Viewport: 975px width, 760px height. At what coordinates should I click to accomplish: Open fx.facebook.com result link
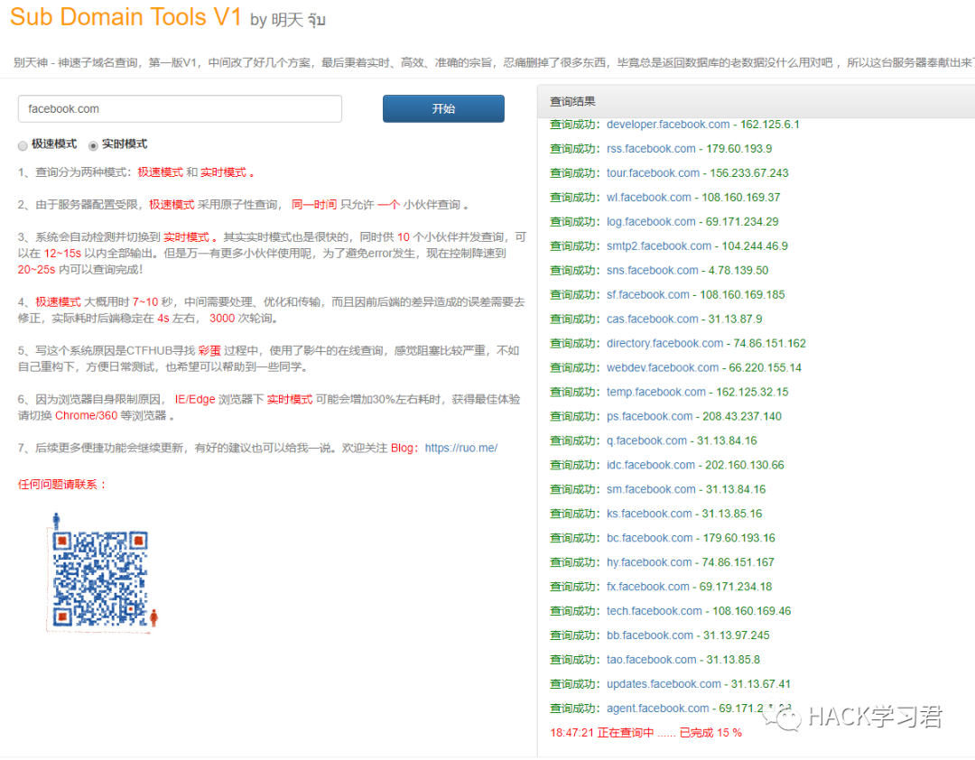pyautogui.click(x=648, y=587)
